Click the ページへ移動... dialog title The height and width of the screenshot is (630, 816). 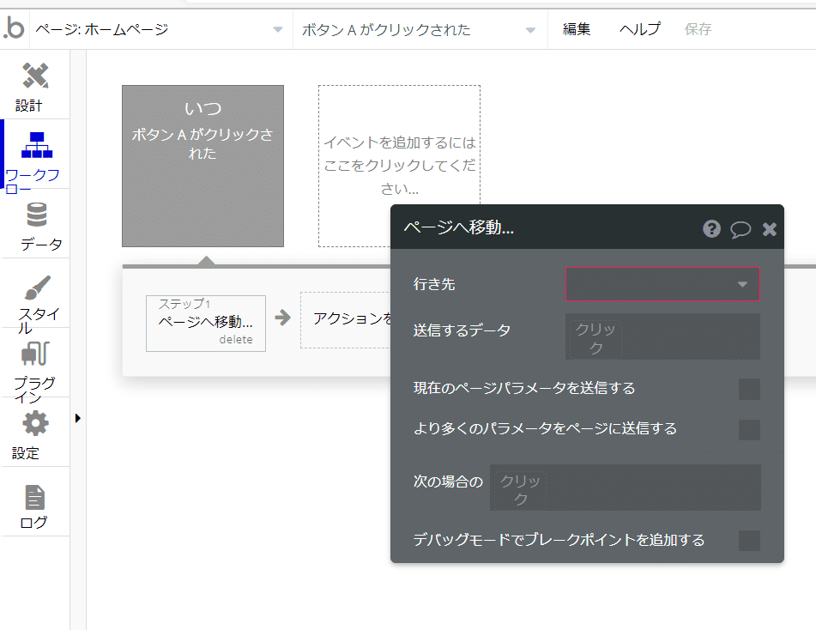click(x=458, y=227)
